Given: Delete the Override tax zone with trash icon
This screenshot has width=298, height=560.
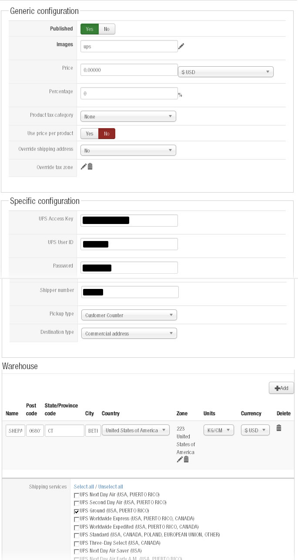Looking at the screenshot, I should [90, 166].
